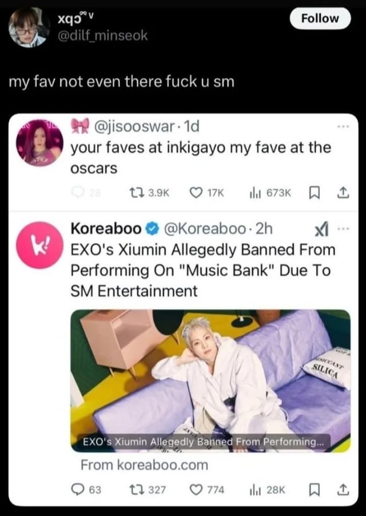Viewport: 366px width, 516px height.
Task: Open the Grok icon on the Koreaboo tweet
Action: (321, 229)
